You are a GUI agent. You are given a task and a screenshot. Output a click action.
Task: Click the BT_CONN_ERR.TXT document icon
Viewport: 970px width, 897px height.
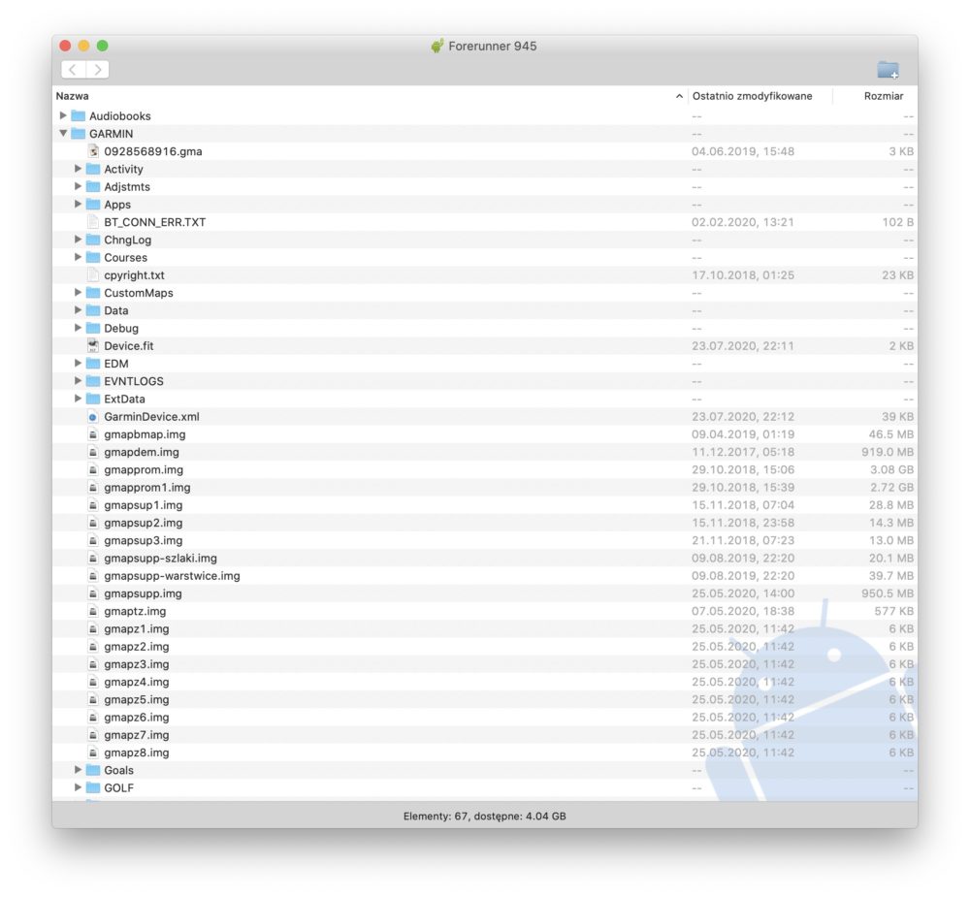tap(93, 222)
